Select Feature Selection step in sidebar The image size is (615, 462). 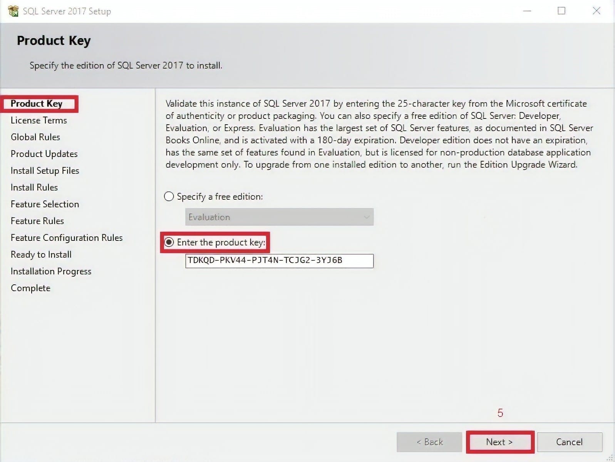(x=45, y=204)
